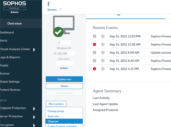The width and height of the screenshot is (171, 127).
Task: Click the update icon on 8:59 AM event
Action: pos(103,52)
